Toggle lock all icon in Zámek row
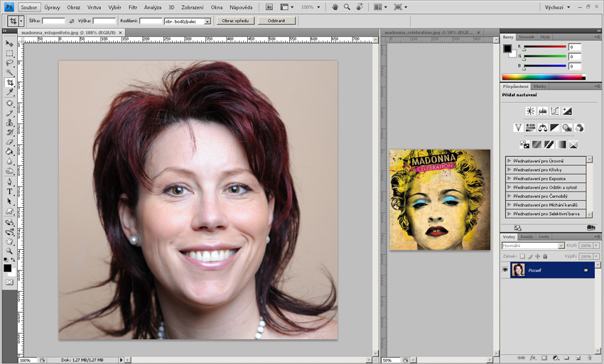The height and width of the screenshot is (364, 604). tap(548, 256)
